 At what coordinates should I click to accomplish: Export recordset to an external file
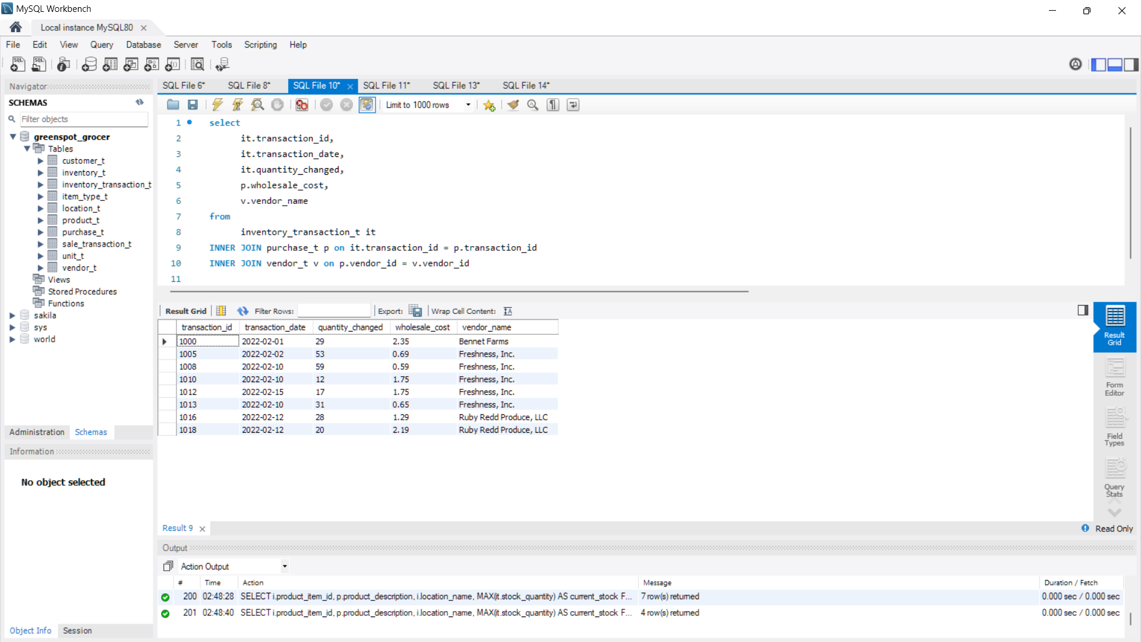[x=415, y=311]
